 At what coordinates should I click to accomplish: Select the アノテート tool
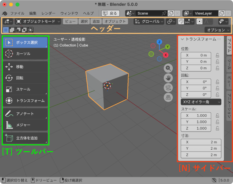[x=25, y=114]
